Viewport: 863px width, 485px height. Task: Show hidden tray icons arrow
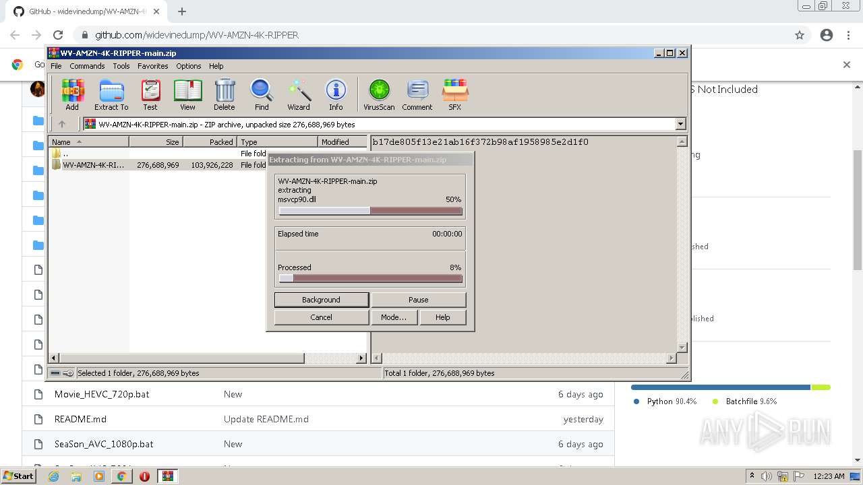[752, 476]
